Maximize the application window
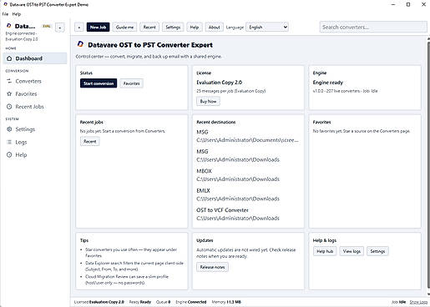 [408, 4]
